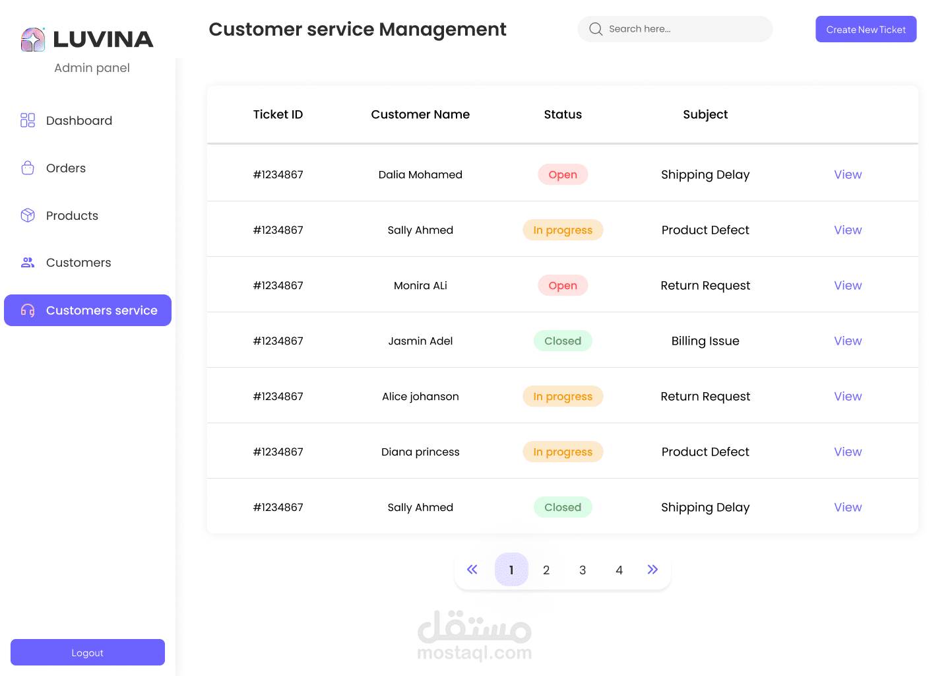
Task: Open View link for Jasmin Adel's ticket
Action: point(848,341)
